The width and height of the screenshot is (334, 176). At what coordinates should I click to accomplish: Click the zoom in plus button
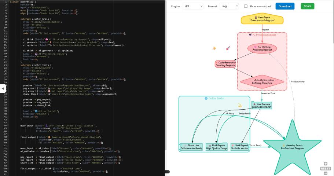coord(326,164)
